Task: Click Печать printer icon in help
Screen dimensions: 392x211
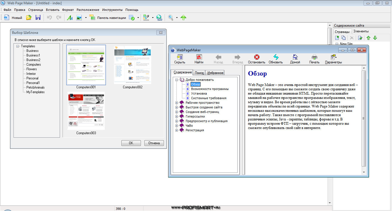Action: (x=314, y=59)
